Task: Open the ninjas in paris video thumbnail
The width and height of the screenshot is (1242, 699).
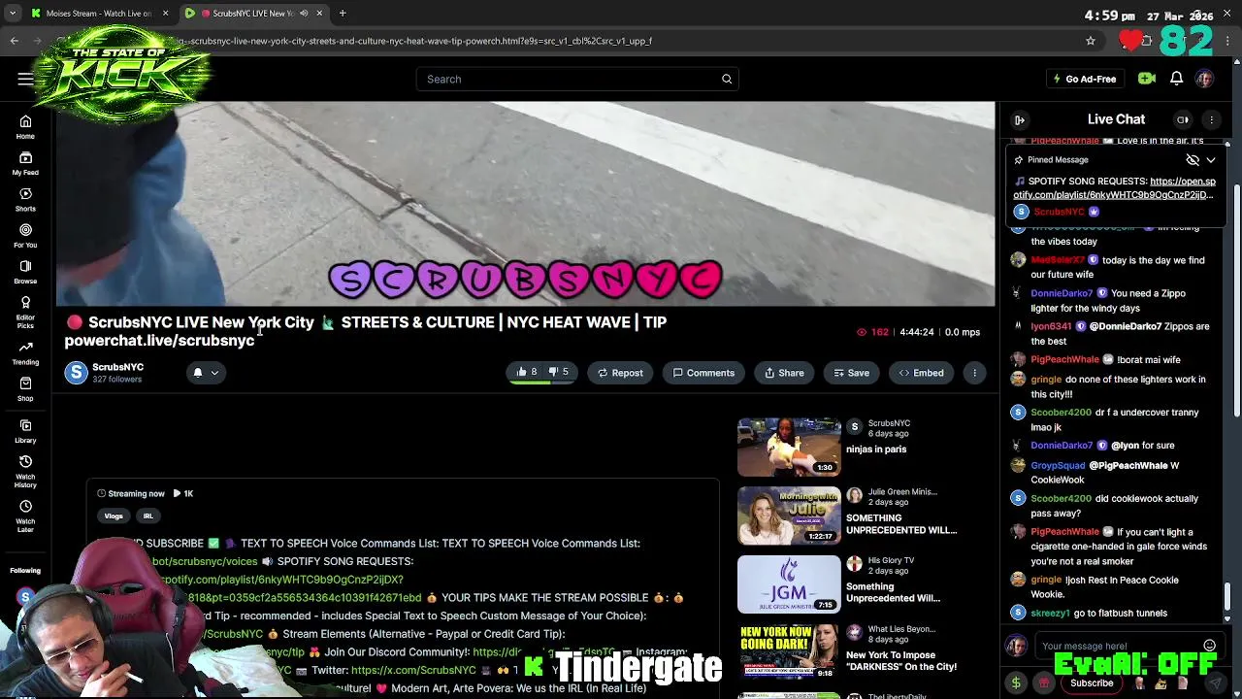Action: (789, 448)
